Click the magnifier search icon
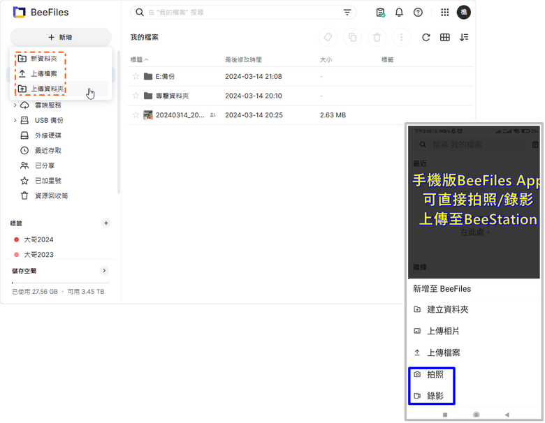Viewport: 545px width, 423px height. (x=140, y=13)
